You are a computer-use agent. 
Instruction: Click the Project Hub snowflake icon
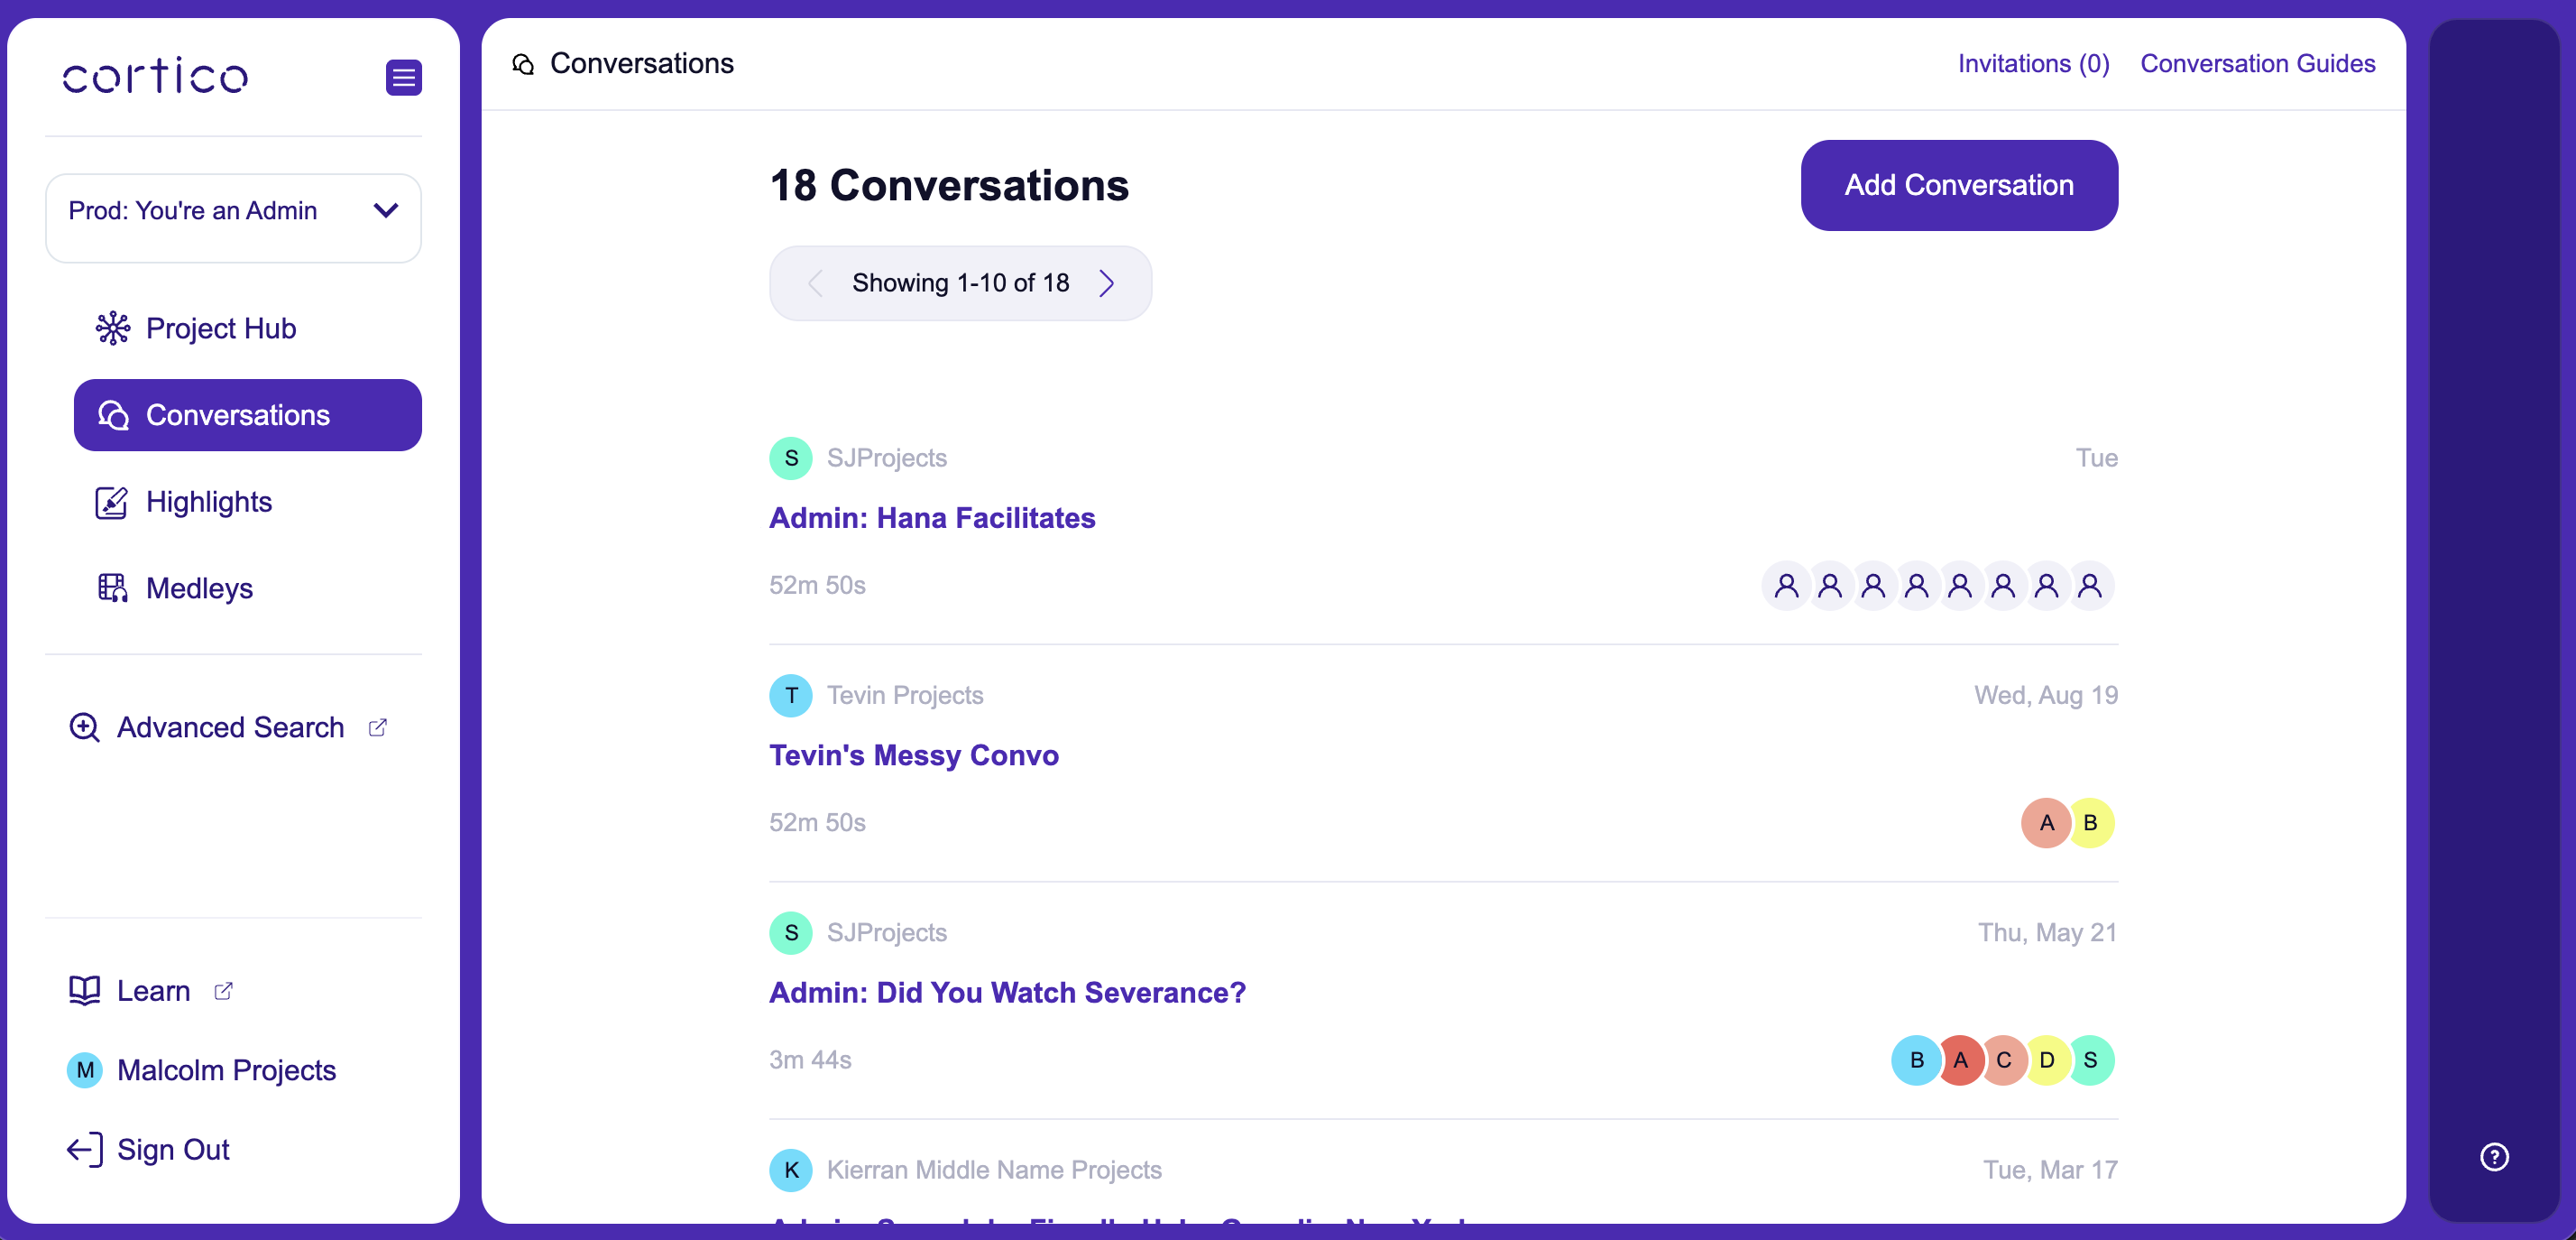112,329
